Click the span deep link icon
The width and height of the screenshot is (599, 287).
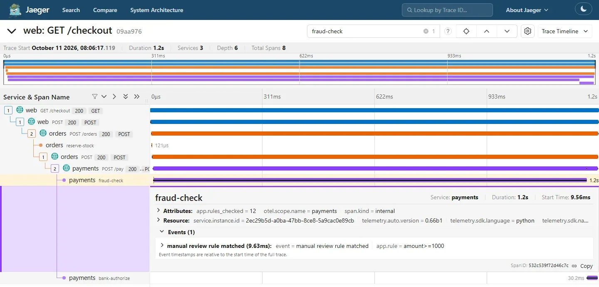[x=574, y=266]
